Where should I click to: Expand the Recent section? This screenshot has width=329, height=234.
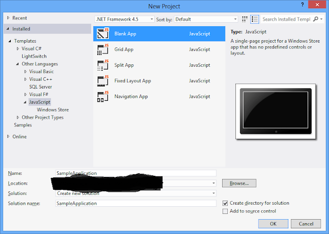(x=8, y=18)
